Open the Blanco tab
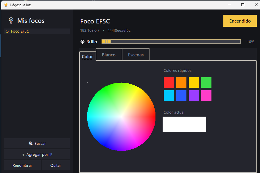This screenshot has height=173, width=260. [109, 55]
